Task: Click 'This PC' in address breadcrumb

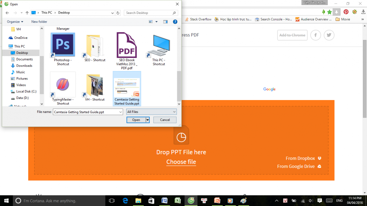Action: pos(47,12)
